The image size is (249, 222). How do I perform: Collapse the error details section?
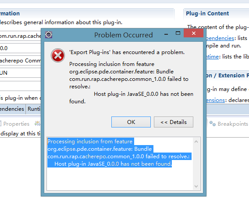click(174, 122)
